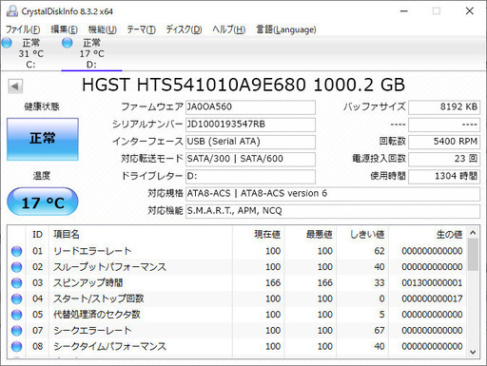Click the scroll down arrow of SMART list
Viewport: 487px width, 366px height.
(473, 352)
